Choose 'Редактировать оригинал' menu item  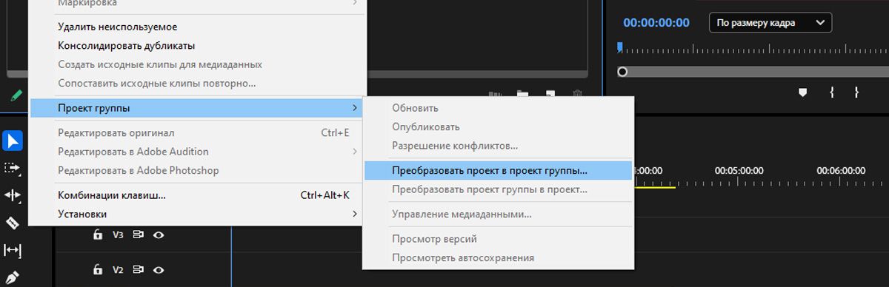(196, 132)
